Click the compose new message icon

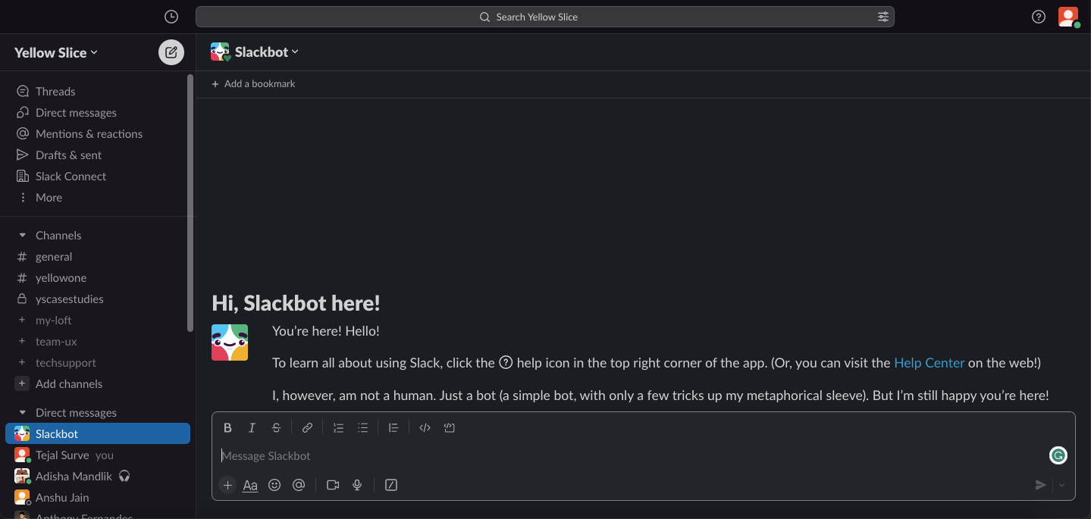coord(171,52)
